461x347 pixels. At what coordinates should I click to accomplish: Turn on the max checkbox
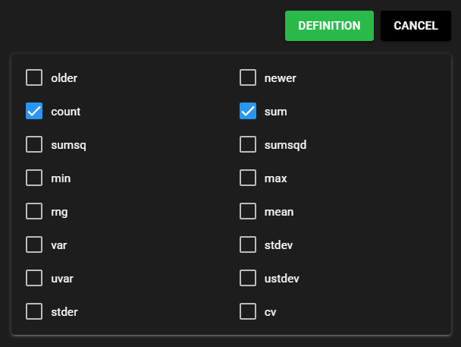click(248, 178)
